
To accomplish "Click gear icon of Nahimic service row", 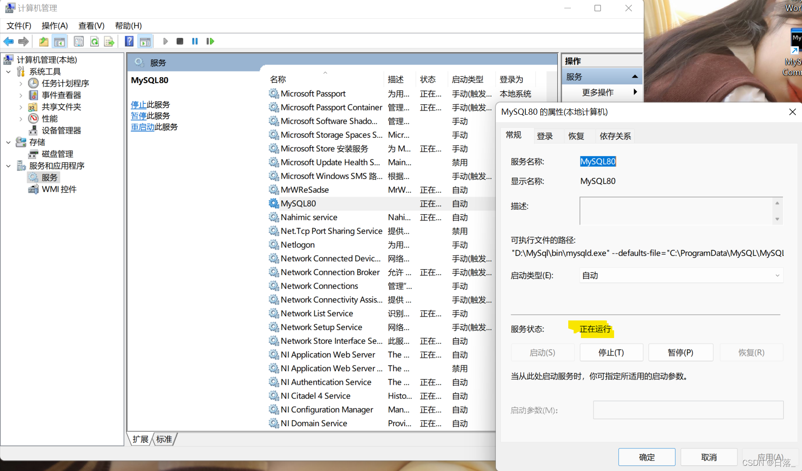I will [x=273, y=217].
